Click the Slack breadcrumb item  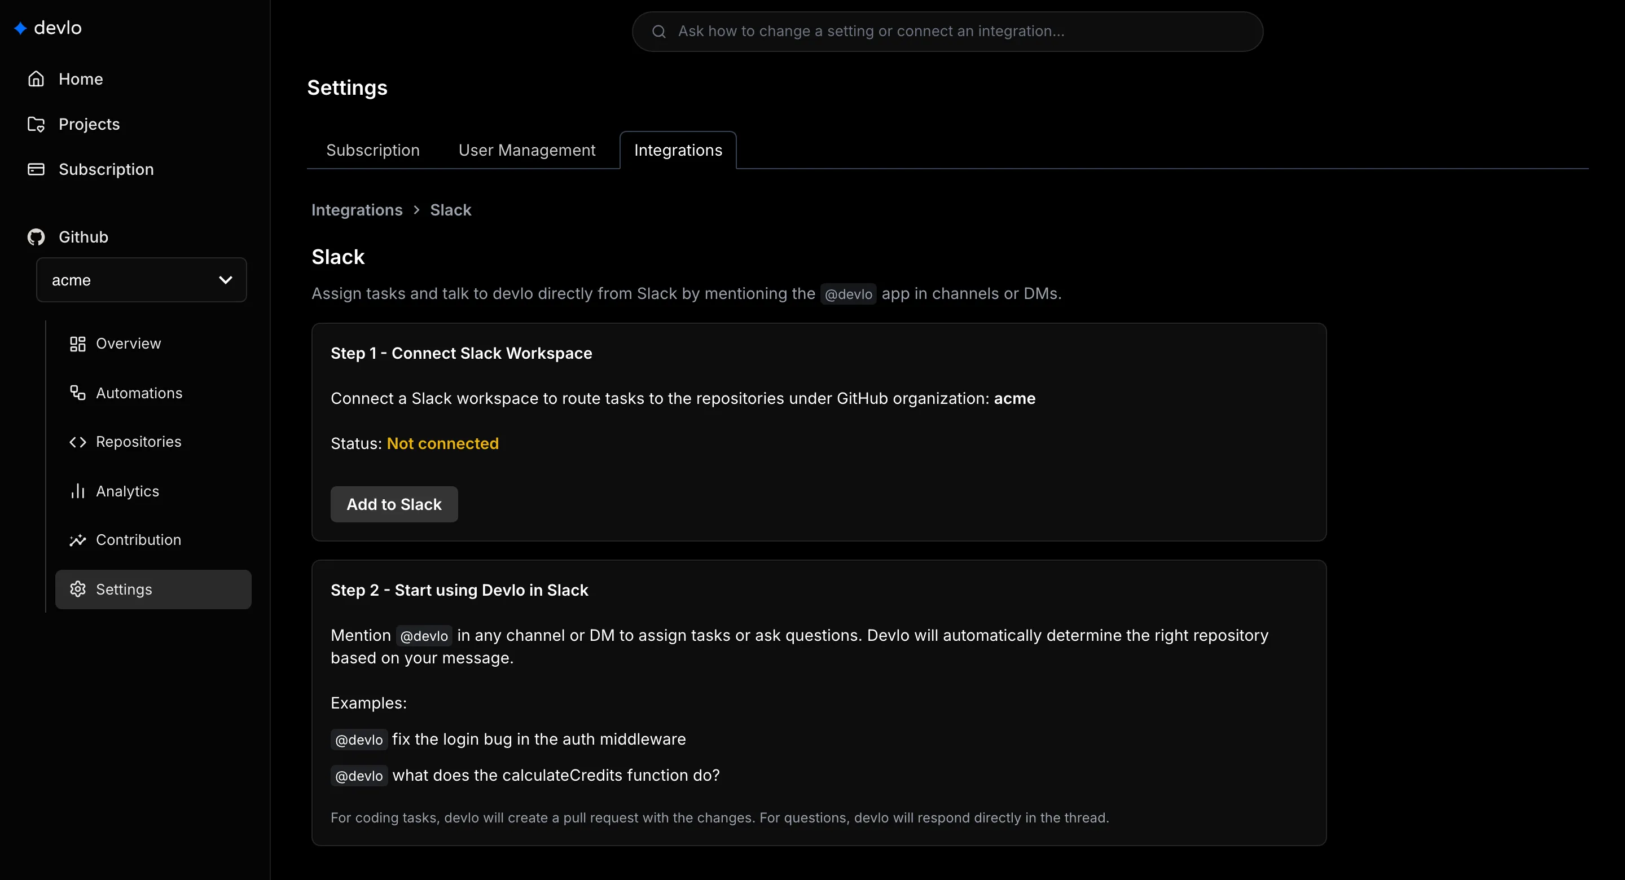pyautogui.click(x=450, y=210)
